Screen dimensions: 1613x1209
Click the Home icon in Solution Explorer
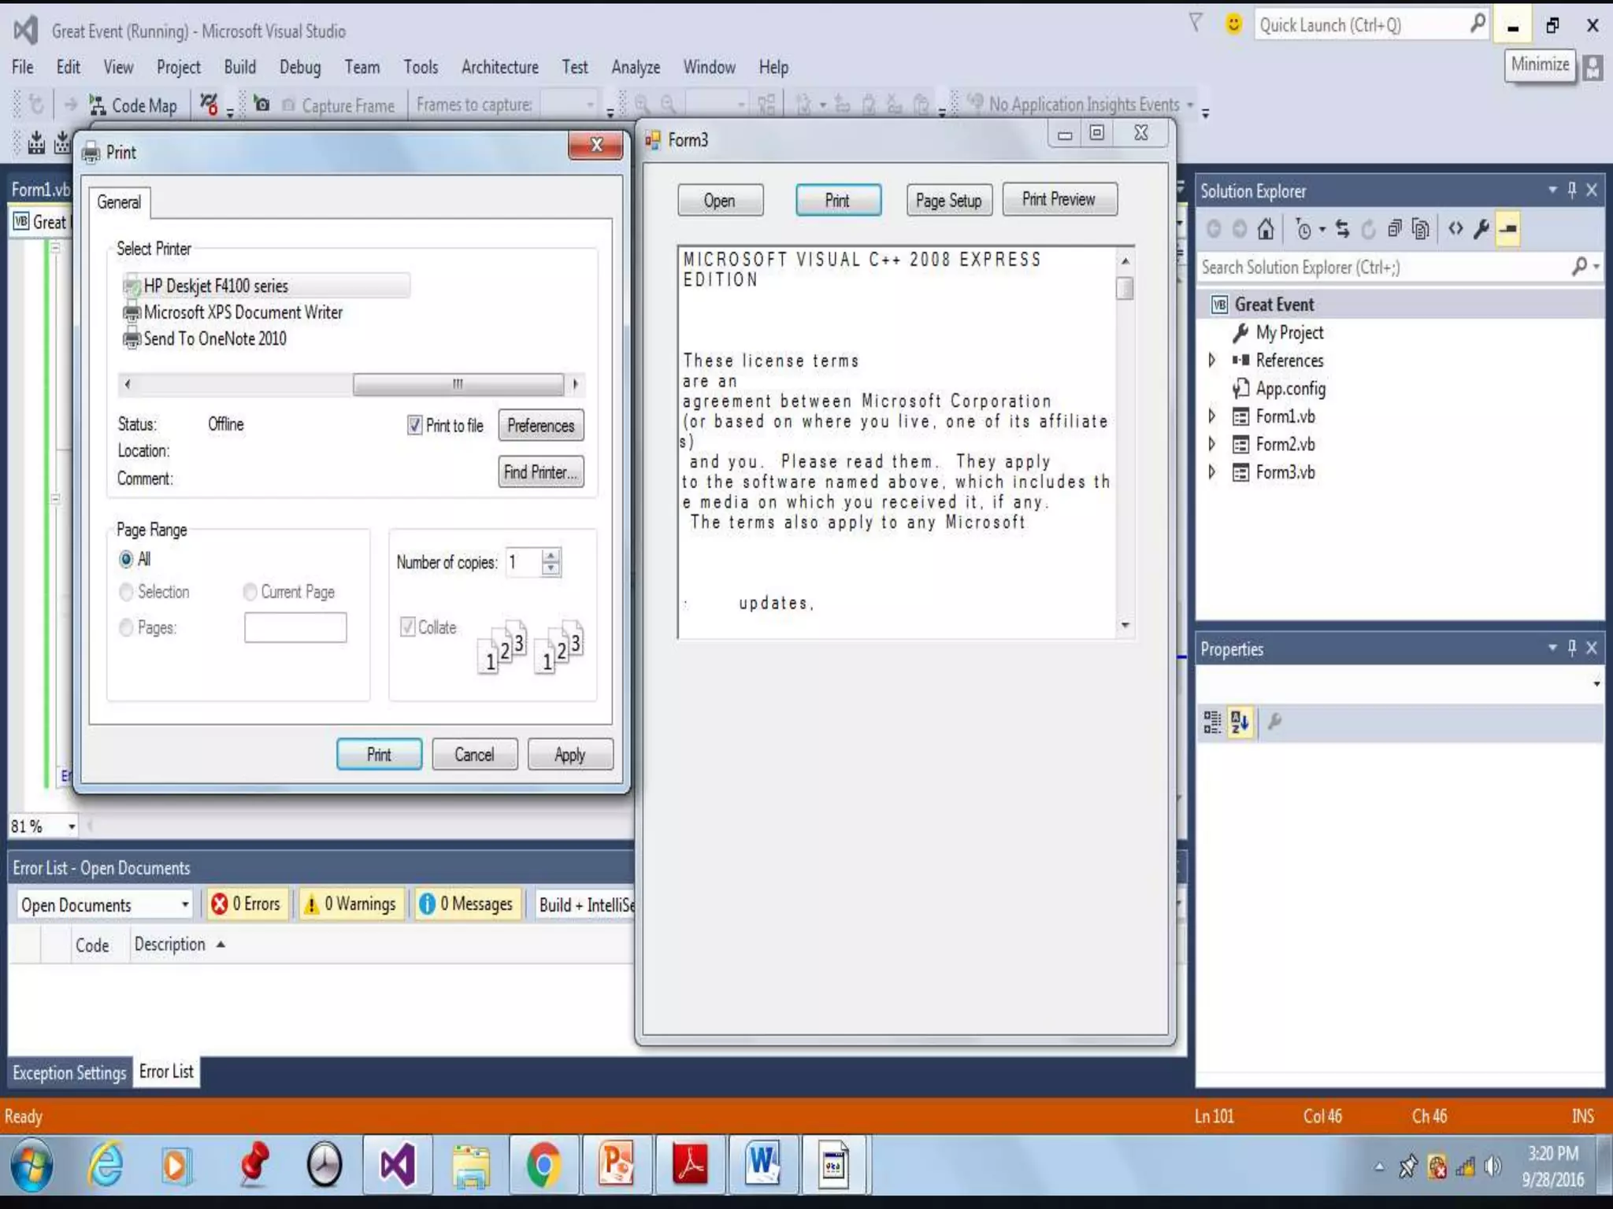pos(1265,229)
